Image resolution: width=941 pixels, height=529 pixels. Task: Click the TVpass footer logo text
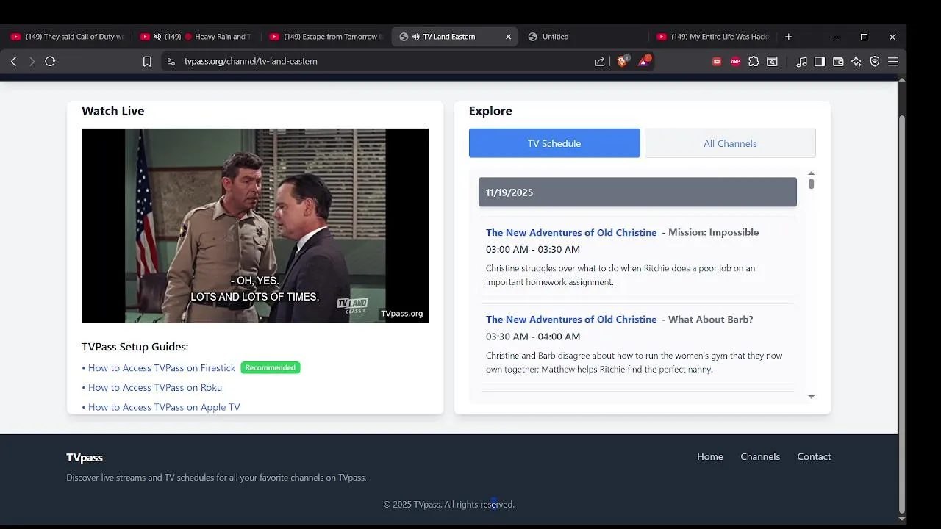coord(85,458)
